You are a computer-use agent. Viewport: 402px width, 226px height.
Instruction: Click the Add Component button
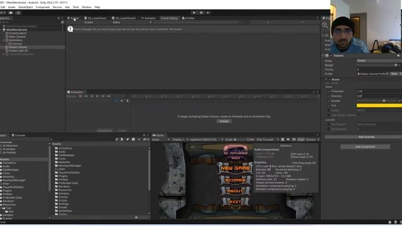tap(365, 147)
